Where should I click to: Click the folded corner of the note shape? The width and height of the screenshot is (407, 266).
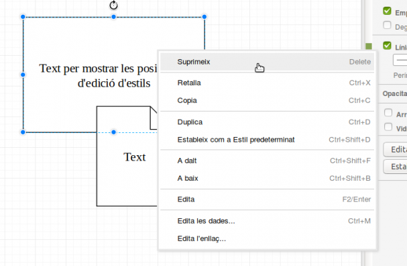pos(154,118)
